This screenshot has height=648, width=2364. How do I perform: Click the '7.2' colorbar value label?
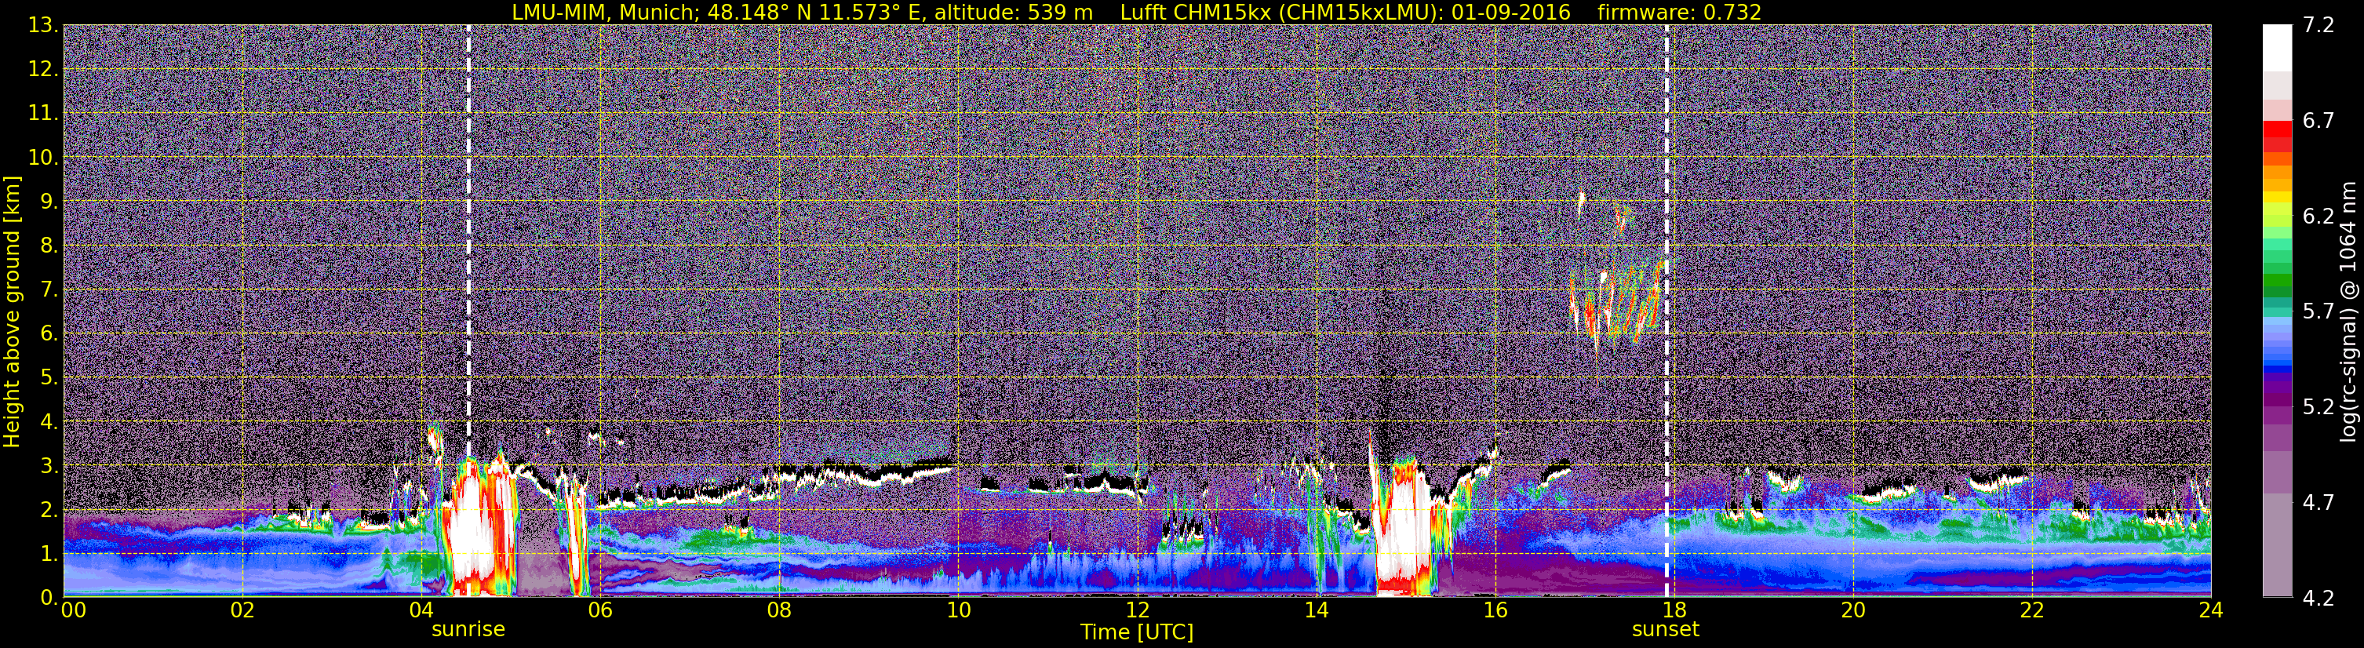pos(2318,25)
